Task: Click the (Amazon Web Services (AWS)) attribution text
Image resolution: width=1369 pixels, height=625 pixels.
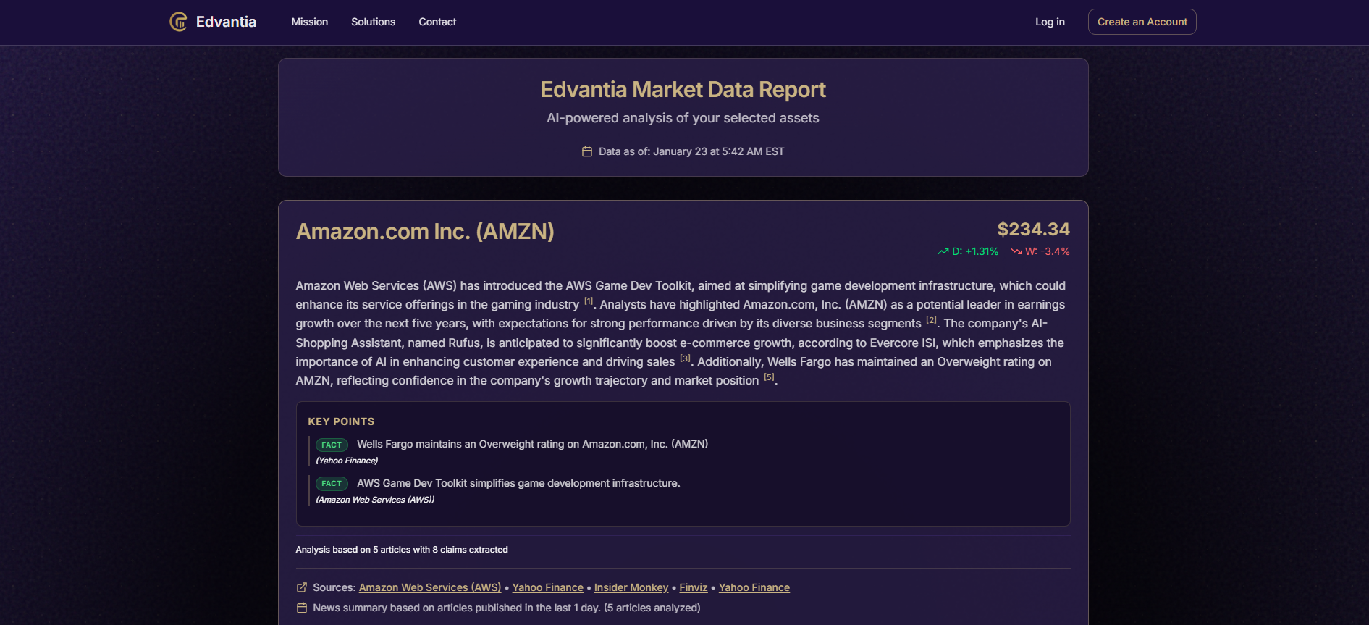Action: click(375, 500)
